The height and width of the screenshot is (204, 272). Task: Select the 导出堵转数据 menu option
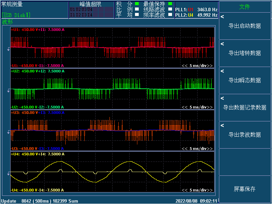point(244,53)
